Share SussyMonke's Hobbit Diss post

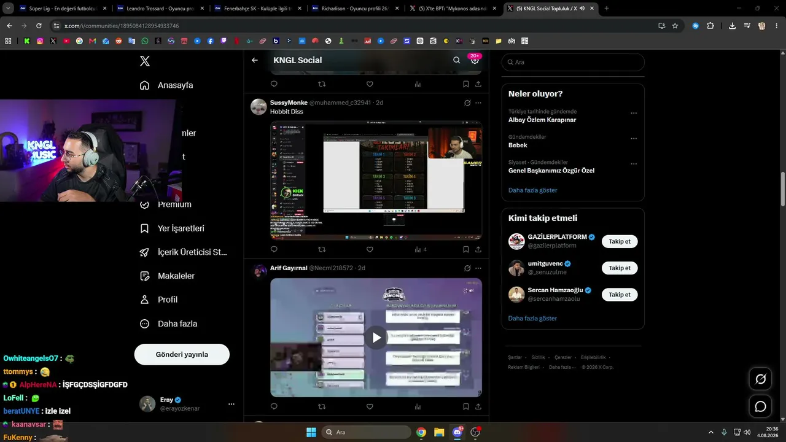(x=478, y=249)
